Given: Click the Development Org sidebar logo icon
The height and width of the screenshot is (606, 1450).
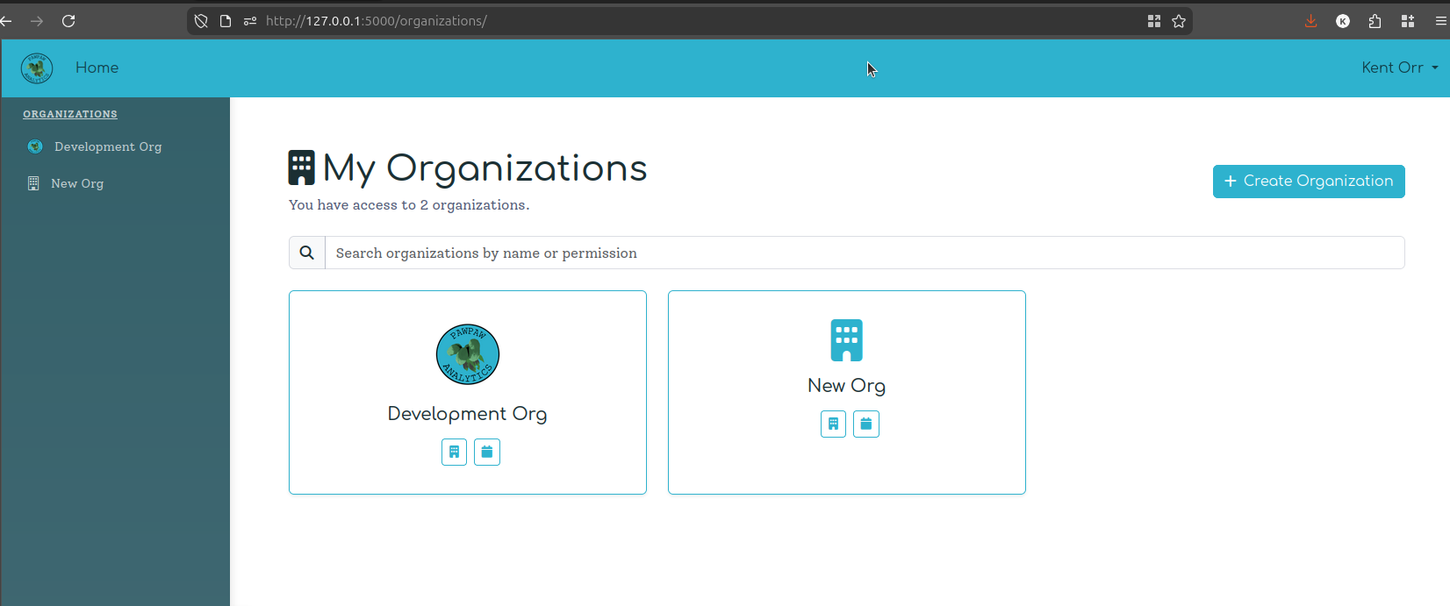Looking at the screenshot, I should pos(35,146).
